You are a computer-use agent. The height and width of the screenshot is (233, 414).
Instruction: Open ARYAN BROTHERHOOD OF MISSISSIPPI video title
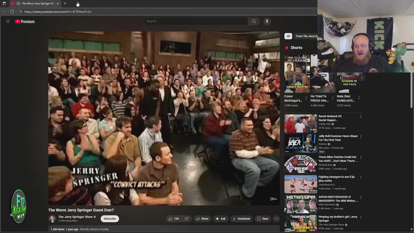(x=338, y=199)
